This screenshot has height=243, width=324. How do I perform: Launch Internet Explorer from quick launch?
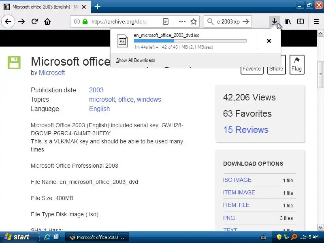[47, 237]
